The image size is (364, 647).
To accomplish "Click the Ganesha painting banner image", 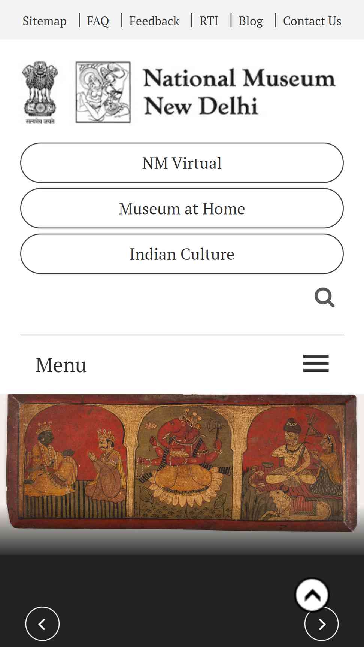I will (x=182, y=462).
